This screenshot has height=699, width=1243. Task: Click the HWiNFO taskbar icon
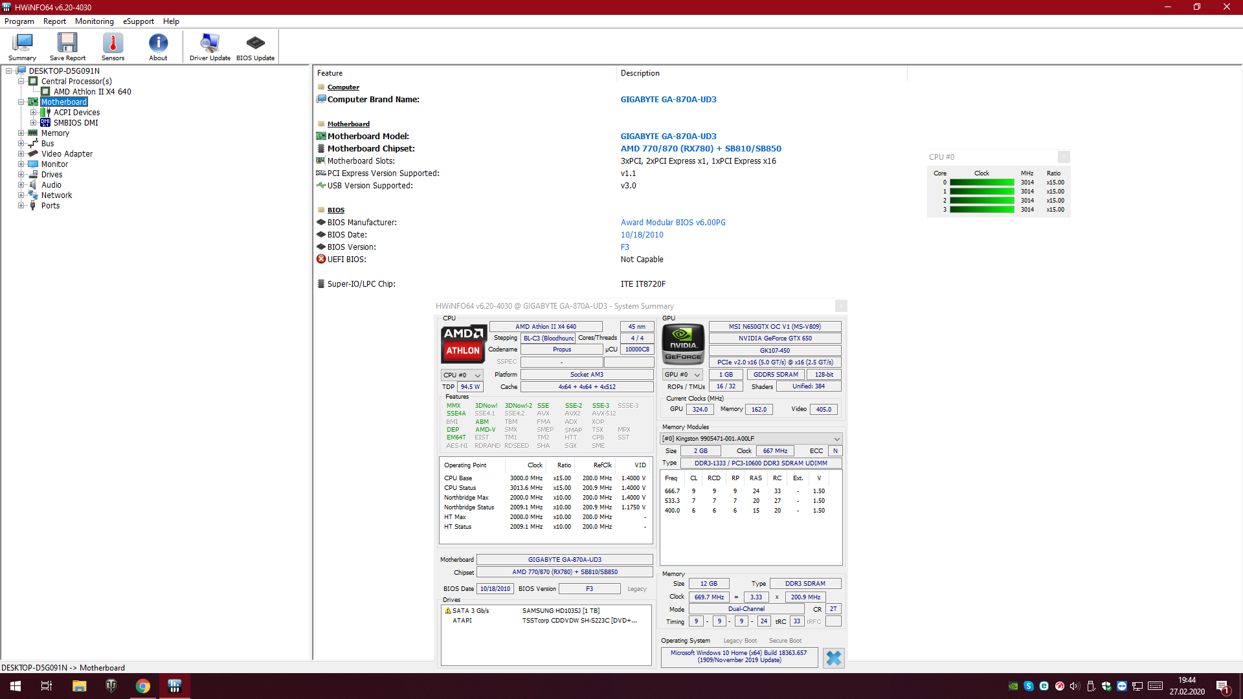(174, 686)
